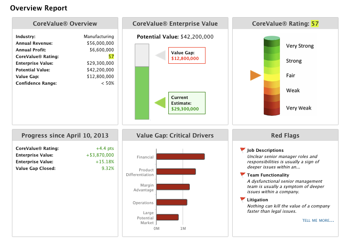Click the Job Descriptions red flag title
350x247 pixels.
coord(265,150)
